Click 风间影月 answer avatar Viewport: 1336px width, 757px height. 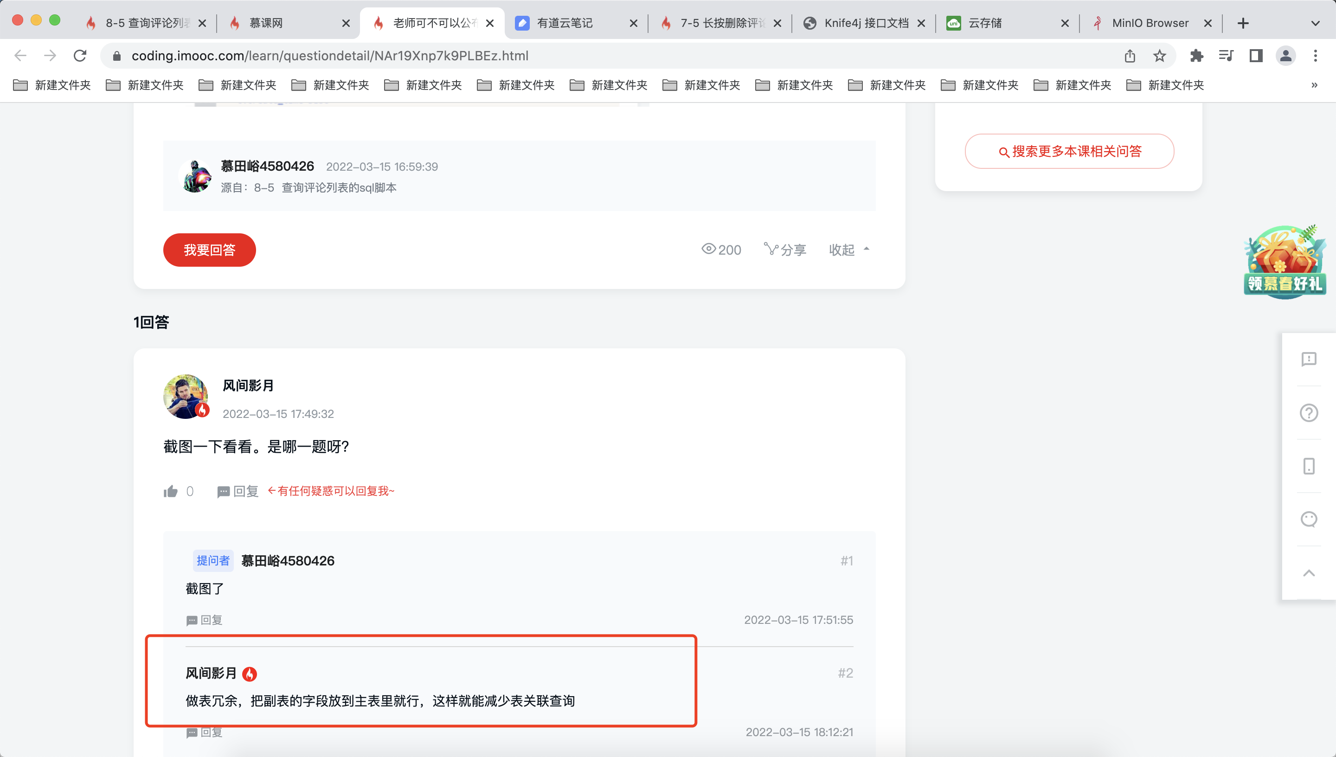tap(186, 396)
